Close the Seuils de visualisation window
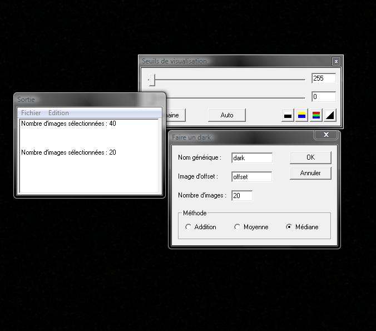This screenshot has width=376, height=331. (x=336, y=61)
